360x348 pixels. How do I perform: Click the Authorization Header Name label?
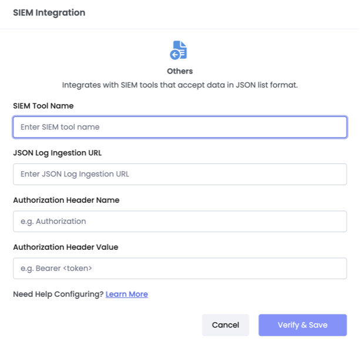pos(66,200)
